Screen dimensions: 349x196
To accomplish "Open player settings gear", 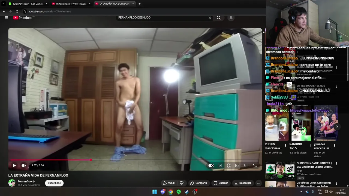I will (229, 166).
